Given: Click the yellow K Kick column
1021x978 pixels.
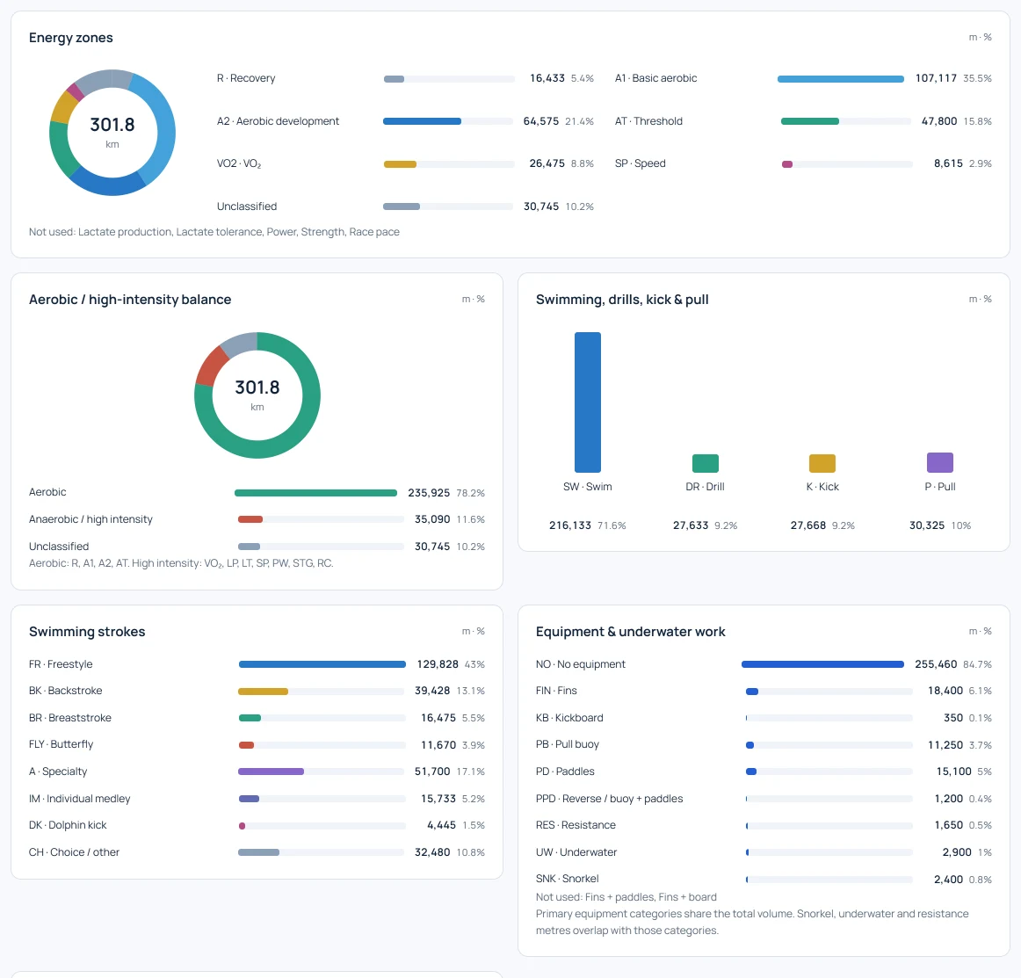Looking at the screenshot, I should [x=822, y=464].
